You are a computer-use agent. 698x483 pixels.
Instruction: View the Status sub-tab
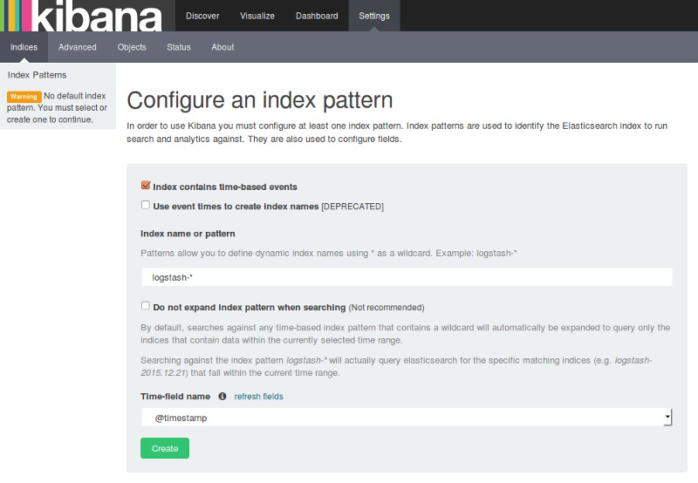(x=179, y=47)
